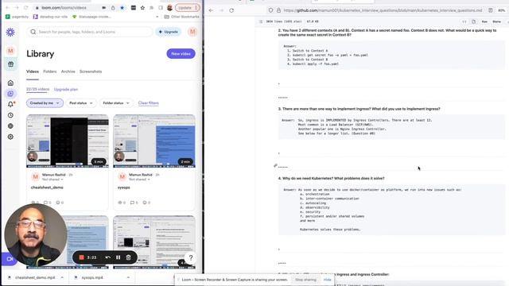Click the Loom search input field
Screen dimensions: 509x286
point(90,32)
